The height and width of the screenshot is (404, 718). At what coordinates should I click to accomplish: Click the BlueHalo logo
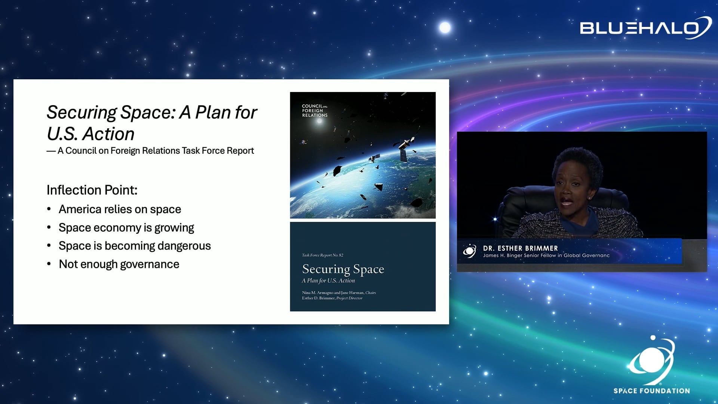click(645, 28)
